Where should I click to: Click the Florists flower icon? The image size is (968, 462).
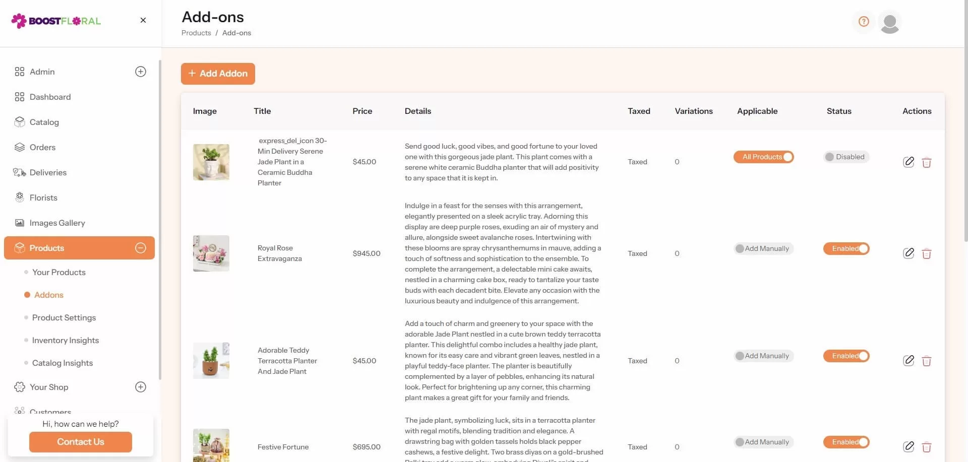[x=20, y=197]
